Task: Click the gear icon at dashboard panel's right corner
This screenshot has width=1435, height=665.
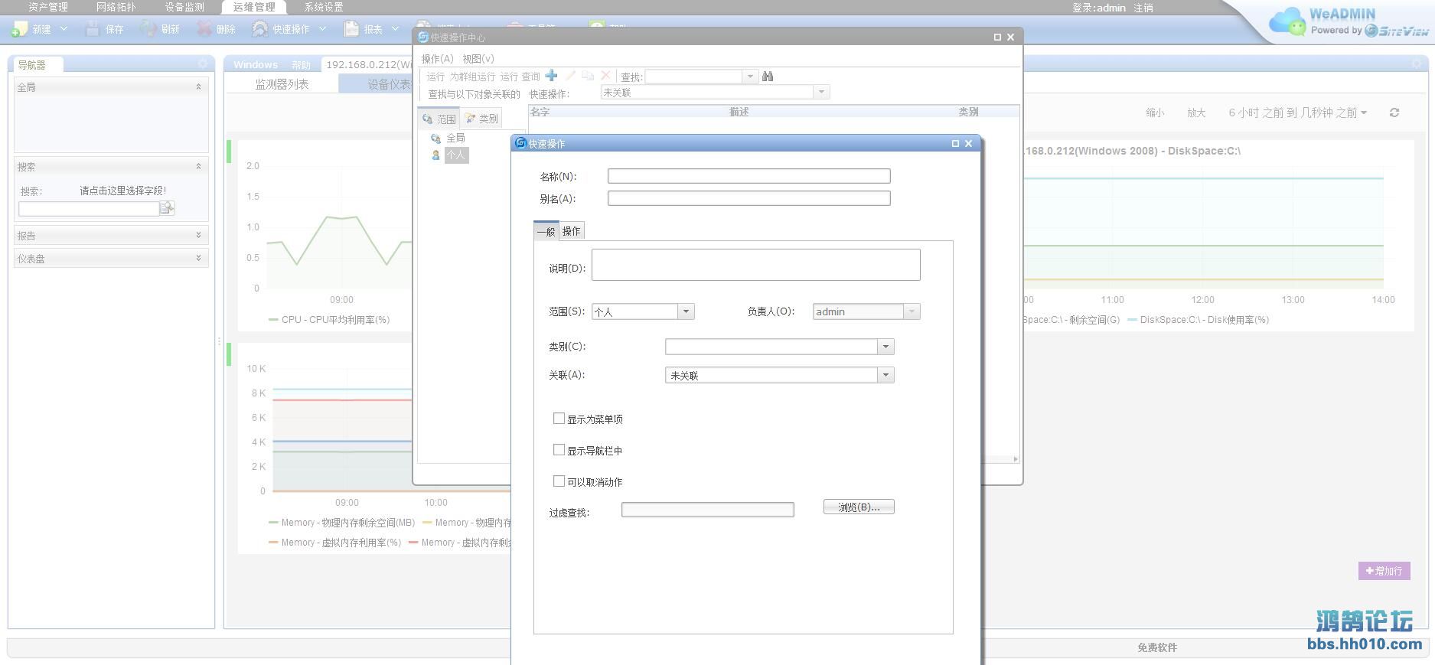Action: pyautogui.click(x=1417, y=64)
